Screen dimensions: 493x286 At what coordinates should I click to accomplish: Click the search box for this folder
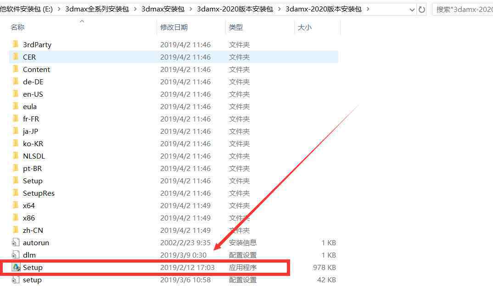pos(463,10)
